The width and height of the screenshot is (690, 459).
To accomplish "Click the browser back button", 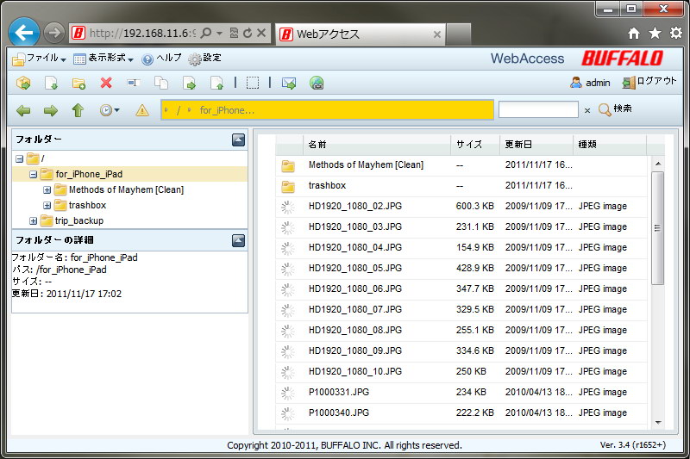I will pos(24,32).
